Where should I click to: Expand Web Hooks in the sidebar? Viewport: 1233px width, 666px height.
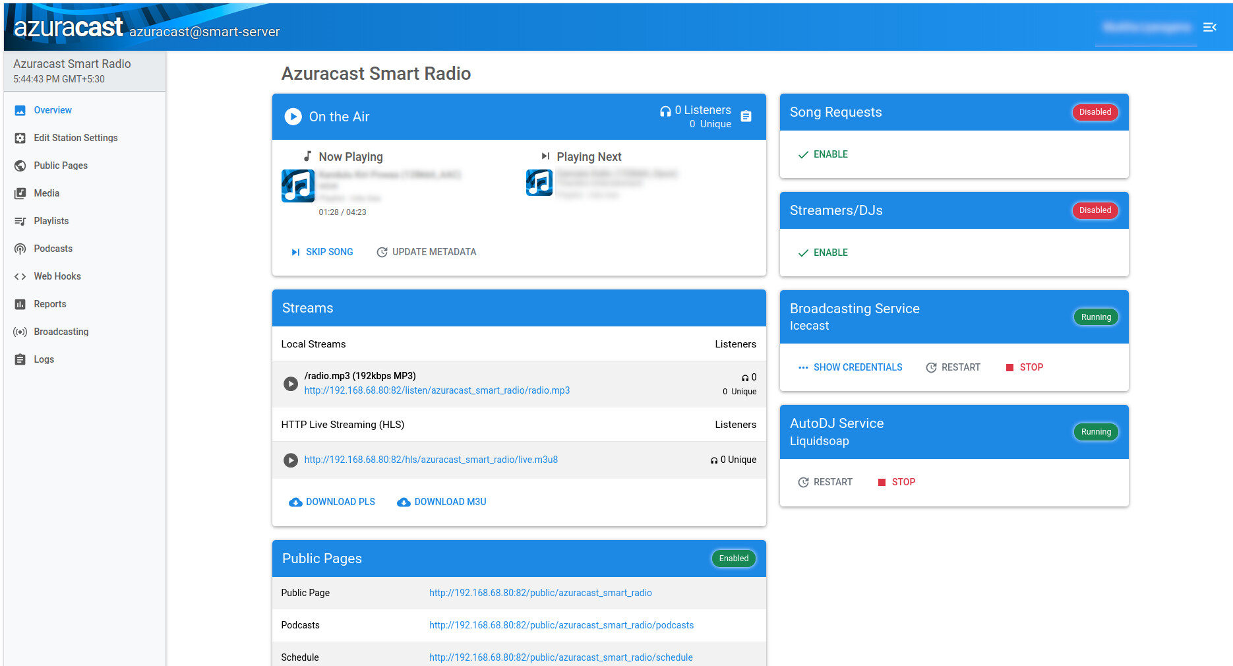[57, 276]
